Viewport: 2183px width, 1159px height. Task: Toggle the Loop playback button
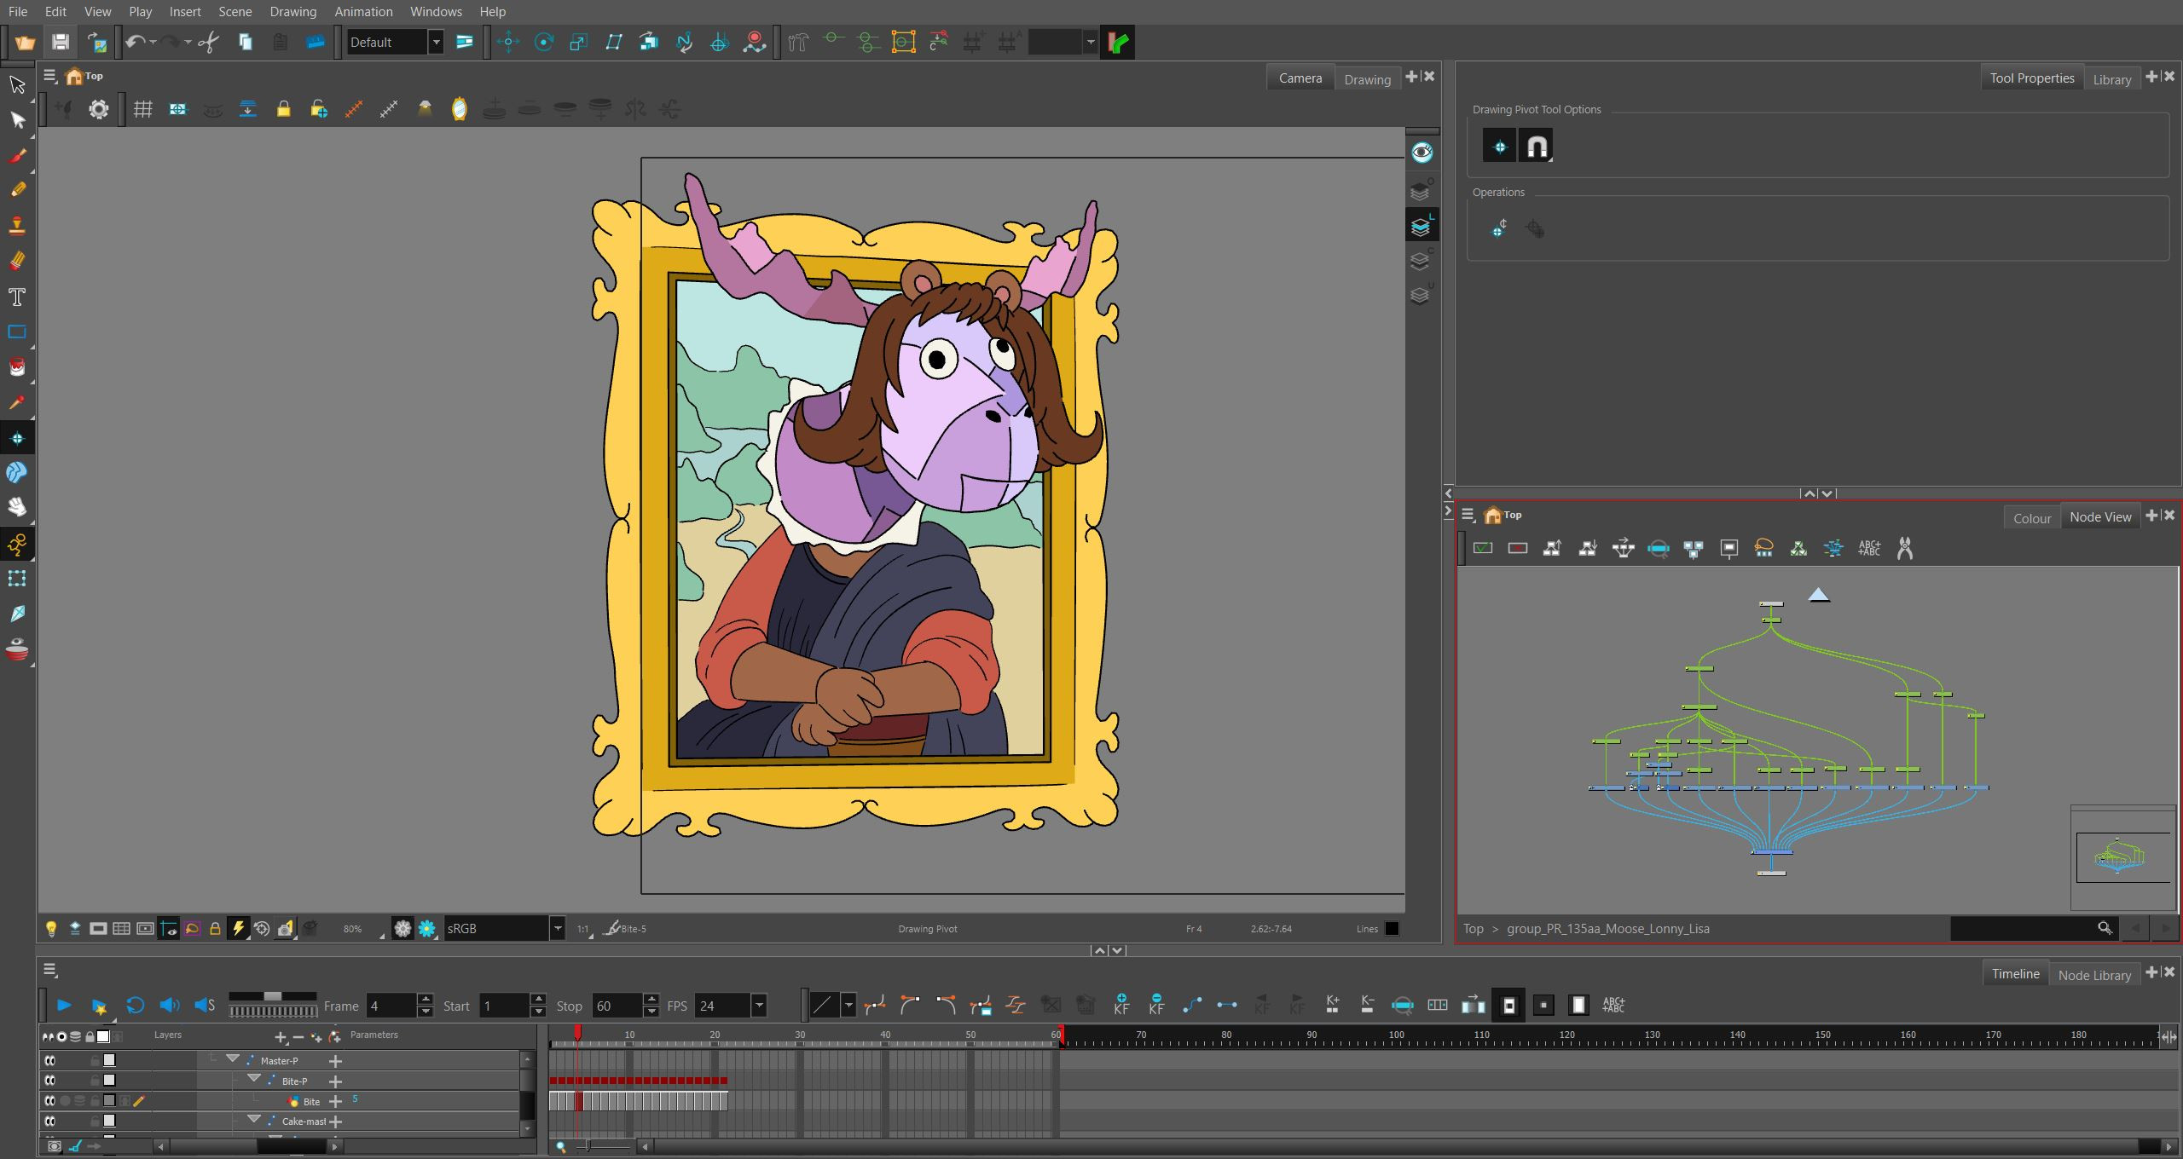click(135, 1006)
